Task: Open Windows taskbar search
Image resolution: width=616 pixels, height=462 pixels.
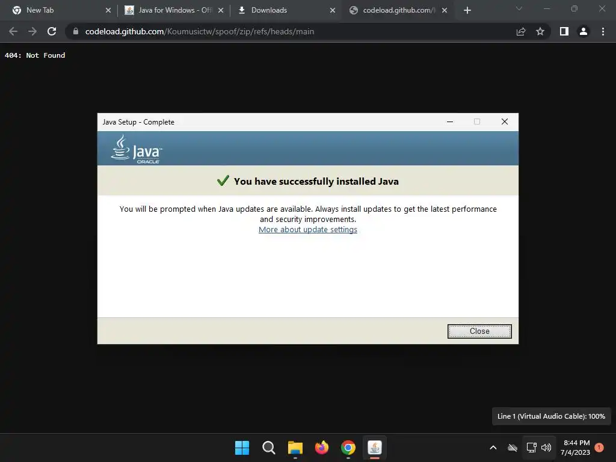Action: (x=269, y=448)
